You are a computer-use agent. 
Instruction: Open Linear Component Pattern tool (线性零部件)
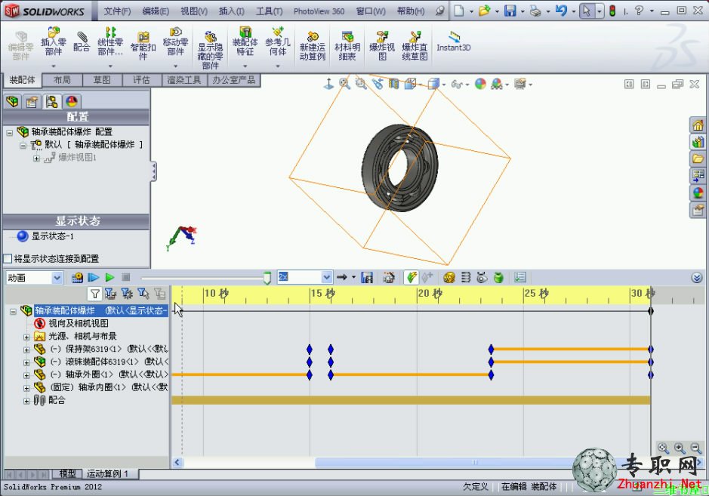pos(110,42)
